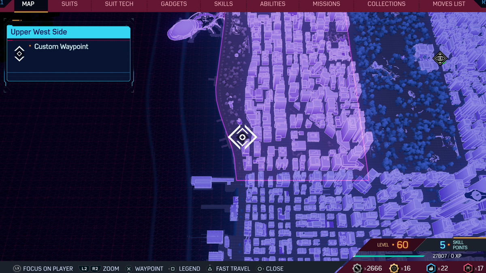
Task: Click the Upper West Side district header
Action: click(68, 32)
